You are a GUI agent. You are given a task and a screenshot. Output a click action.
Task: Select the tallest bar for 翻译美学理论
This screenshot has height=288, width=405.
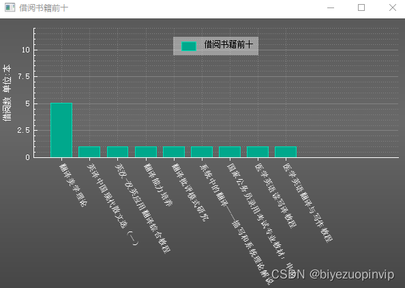(61, 130)
